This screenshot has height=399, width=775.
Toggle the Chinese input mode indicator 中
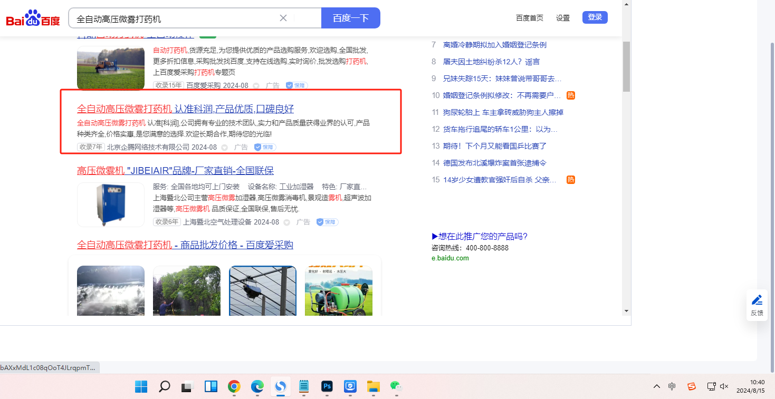672,386
